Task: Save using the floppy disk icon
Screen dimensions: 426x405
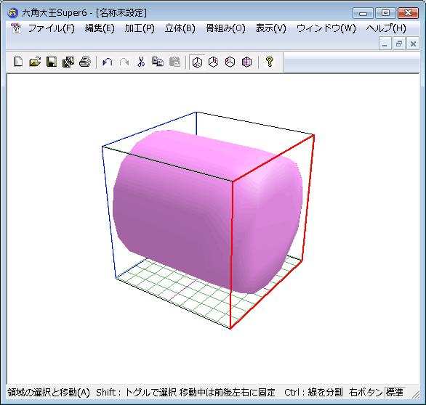Action: tap(52, 62)
